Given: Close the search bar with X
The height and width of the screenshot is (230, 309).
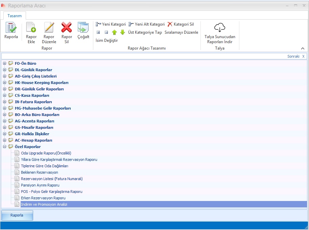Looking at the screenshot, I should pyautogui.click(x=303, y=56).
